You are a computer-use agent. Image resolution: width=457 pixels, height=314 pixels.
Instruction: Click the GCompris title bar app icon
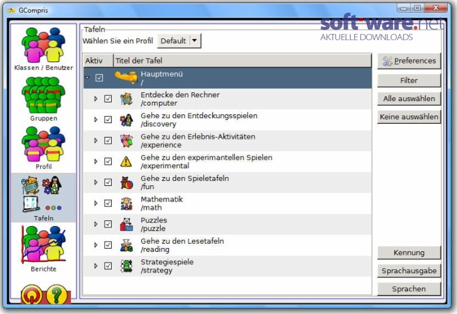pos(11,11)
